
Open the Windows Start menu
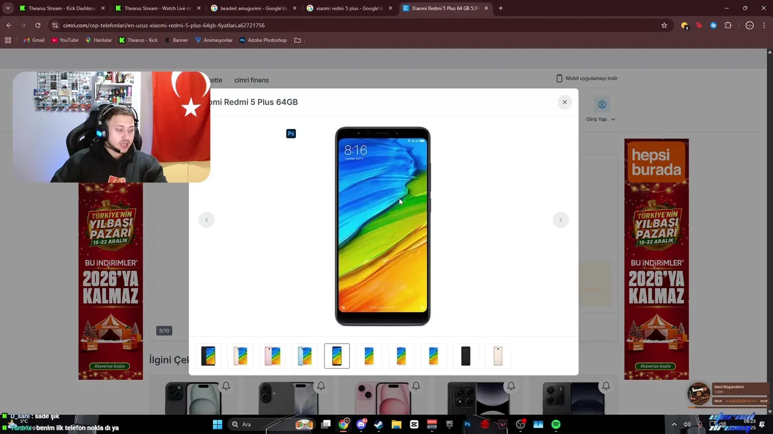click(217, 424)
